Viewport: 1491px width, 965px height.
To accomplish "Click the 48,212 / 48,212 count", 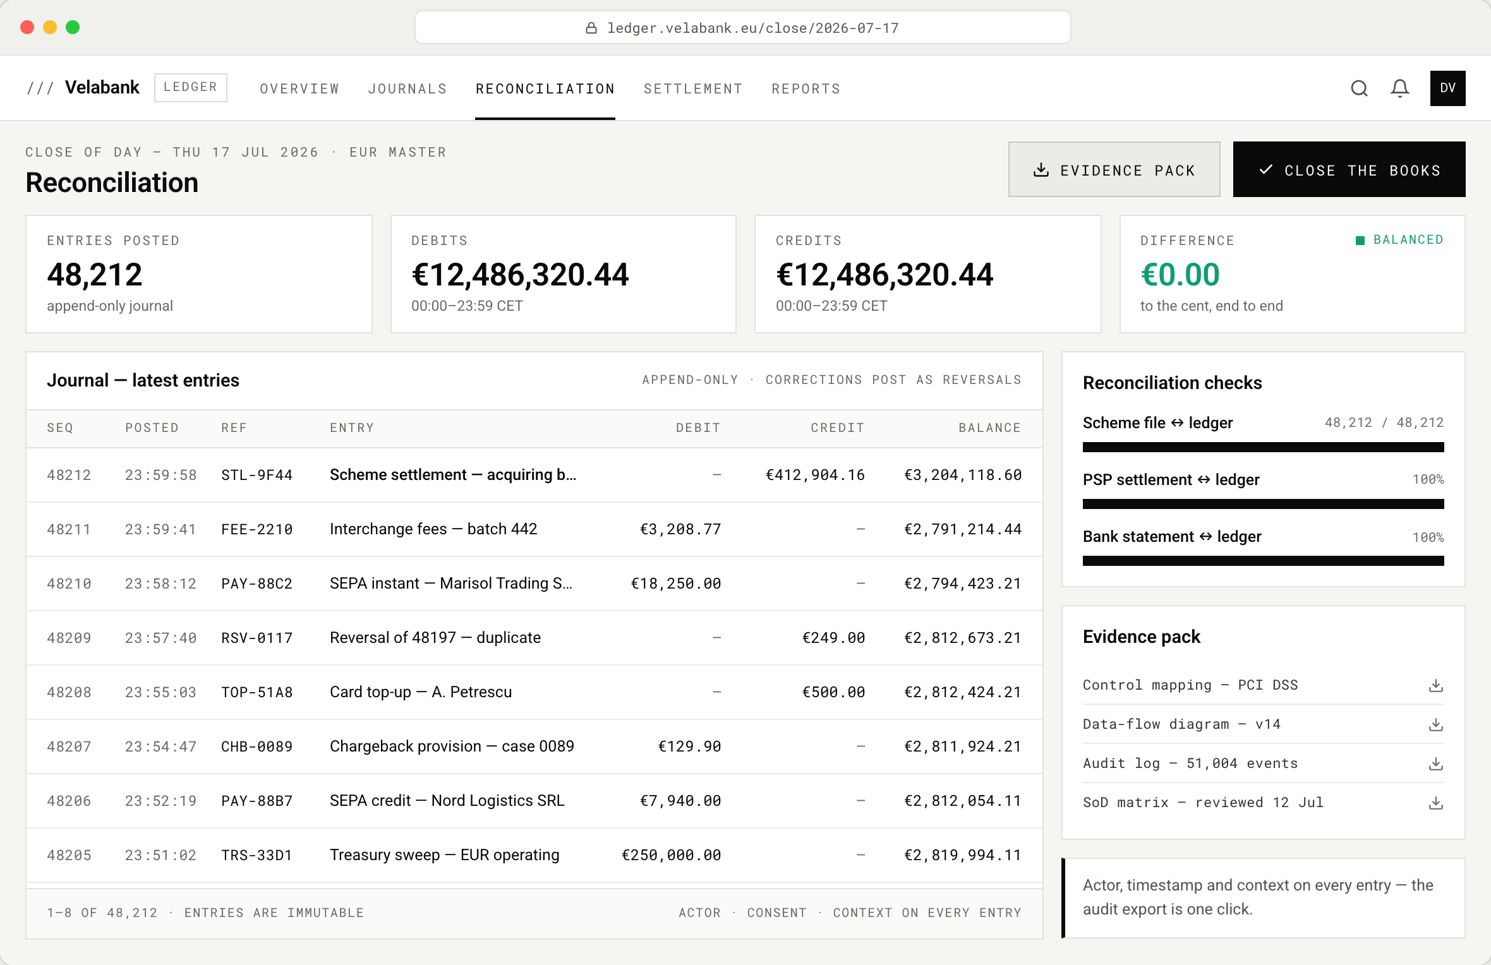I will tap(1384, 423).
